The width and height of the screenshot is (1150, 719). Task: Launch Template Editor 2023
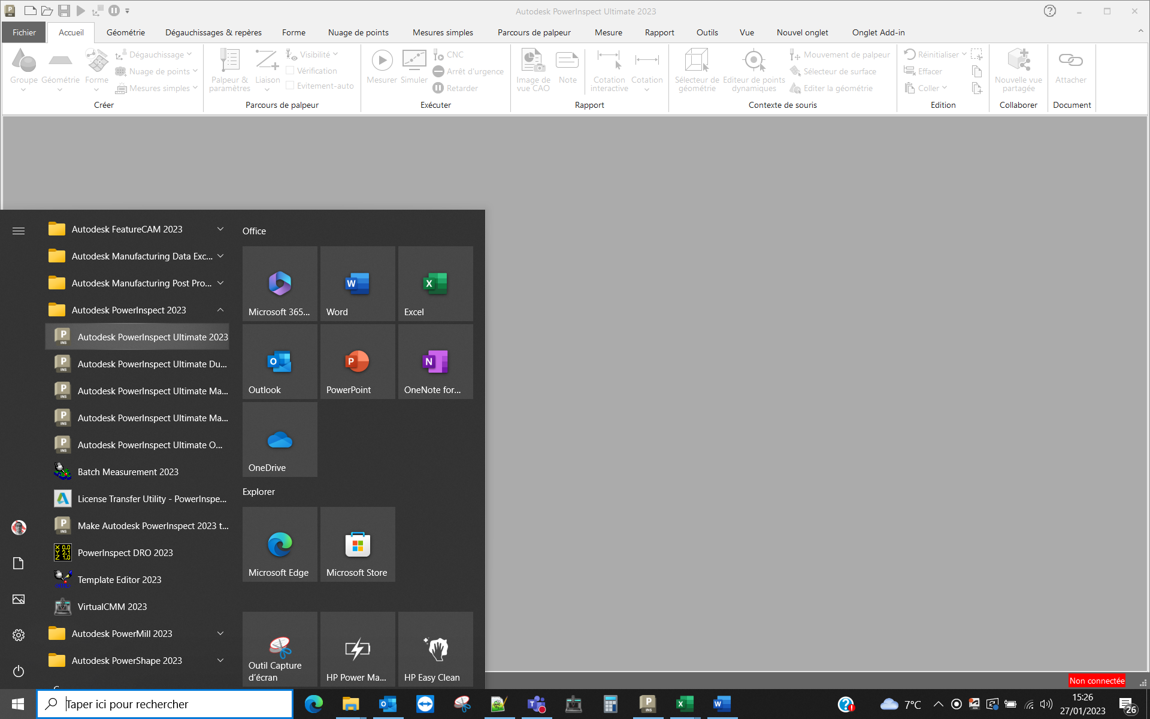click(x=137, y=580)
